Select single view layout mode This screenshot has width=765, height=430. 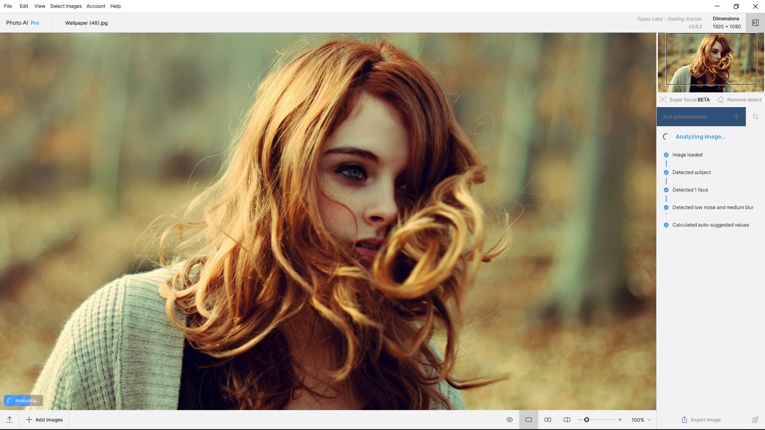[529, 420]
